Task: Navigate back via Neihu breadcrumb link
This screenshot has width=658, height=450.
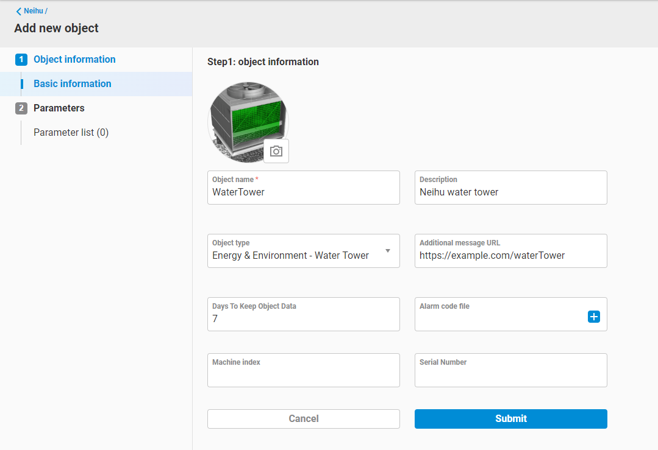Action: tap(34, 11)
